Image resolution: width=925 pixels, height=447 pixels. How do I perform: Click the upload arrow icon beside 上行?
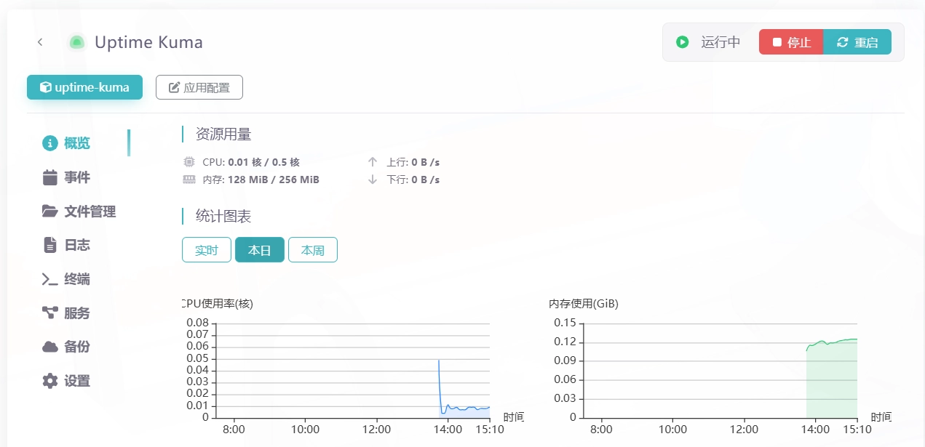coord(373,162)
